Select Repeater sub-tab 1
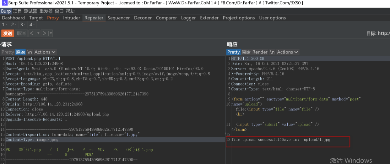 [4, 25]
